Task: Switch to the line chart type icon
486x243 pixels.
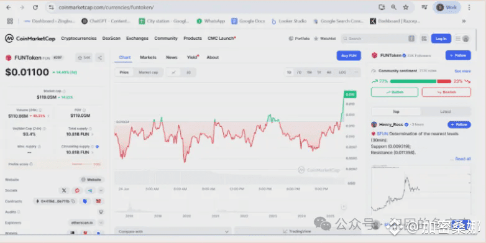Action: [173, 72]
